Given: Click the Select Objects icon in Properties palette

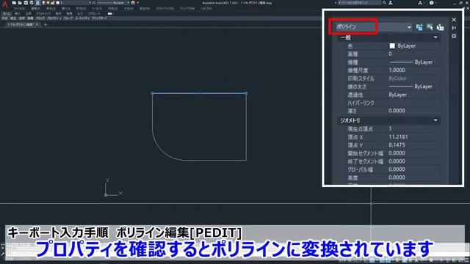Looking at the screenshot, I should click(x=430, y=27).
